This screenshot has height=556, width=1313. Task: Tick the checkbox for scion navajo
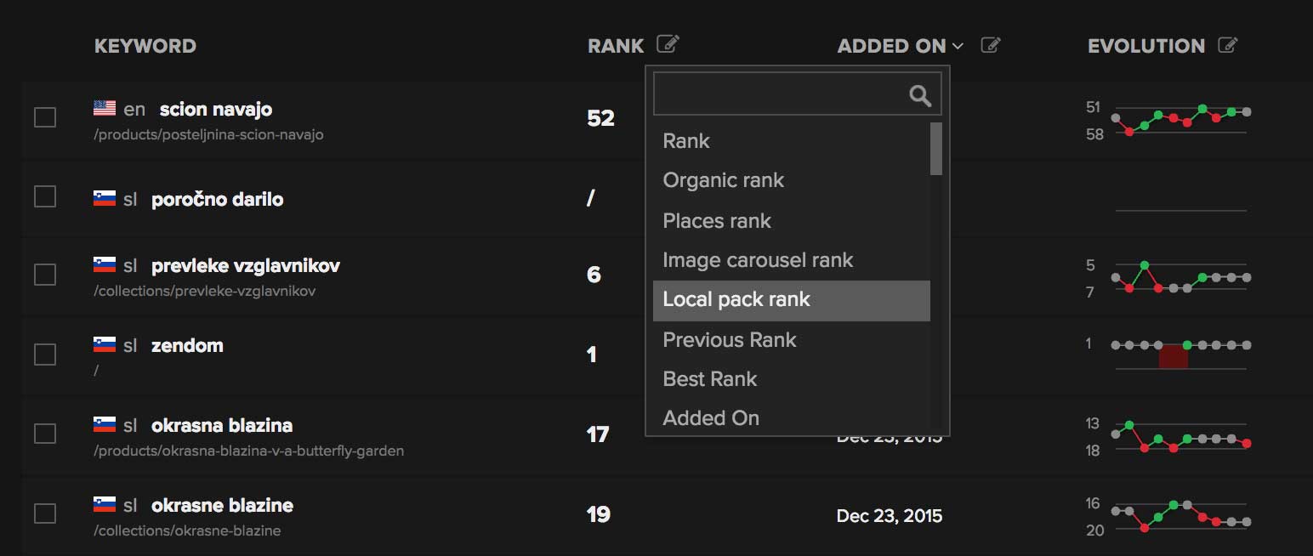pos(45,117)
